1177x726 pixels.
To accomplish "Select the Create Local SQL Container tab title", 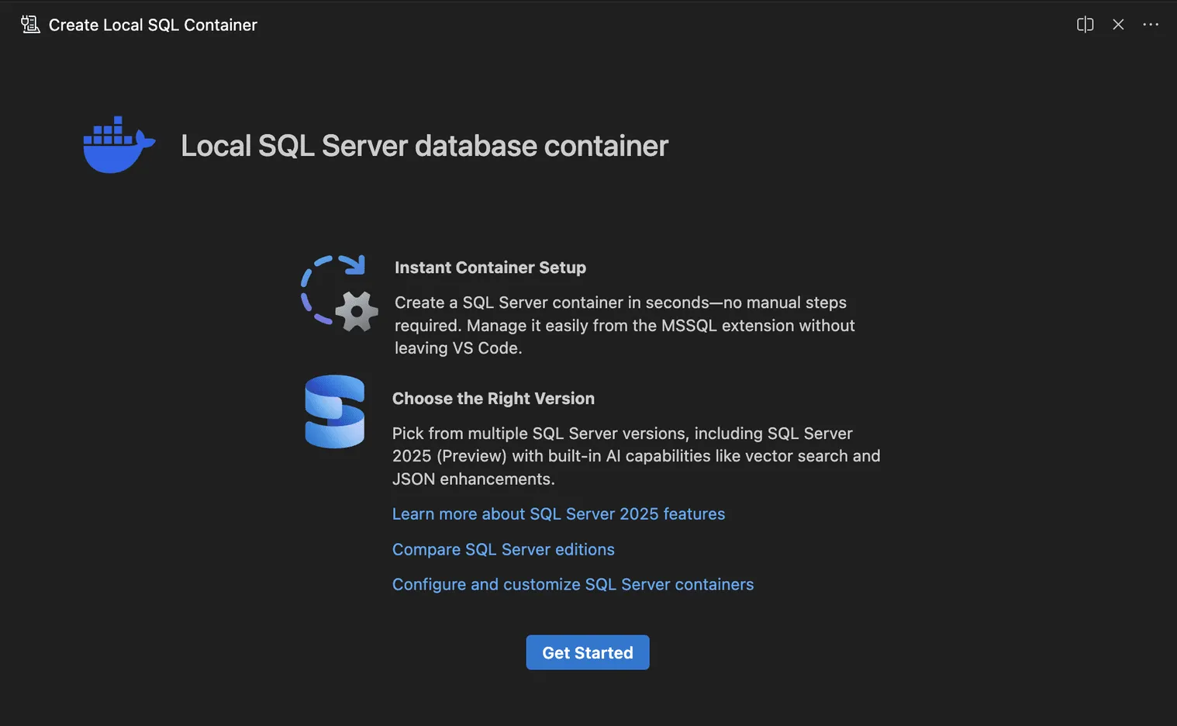I will point(153,25).
